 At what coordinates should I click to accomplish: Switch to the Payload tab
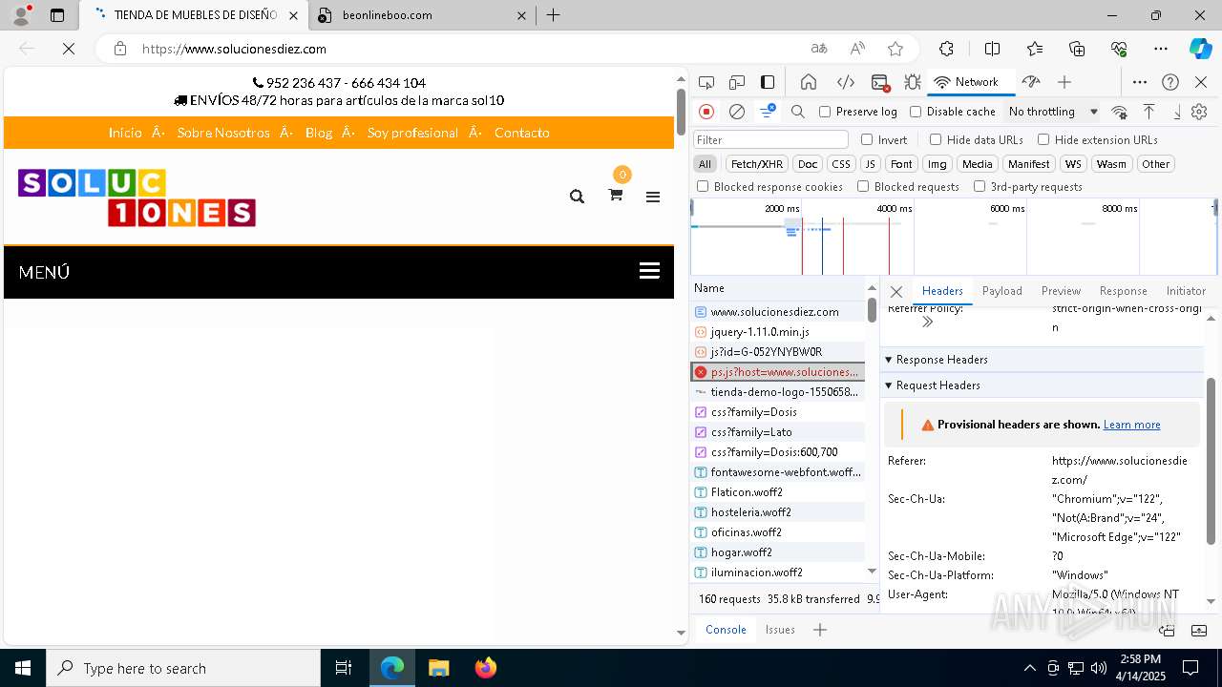point(1001,291)
